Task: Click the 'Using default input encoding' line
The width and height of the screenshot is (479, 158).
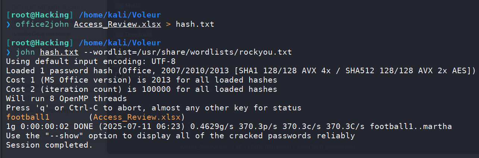Action: coord(91,61)
